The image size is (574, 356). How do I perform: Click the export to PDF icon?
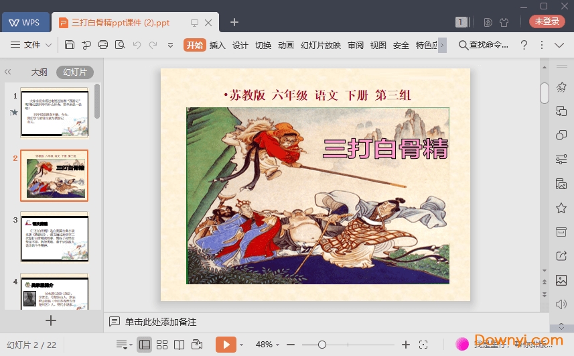86,45
